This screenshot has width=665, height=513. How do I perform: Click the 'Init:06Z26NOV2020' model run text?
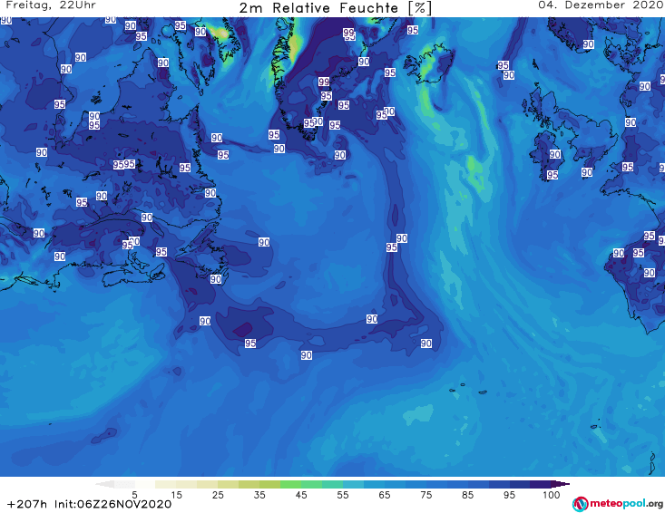tap(112, 504)
